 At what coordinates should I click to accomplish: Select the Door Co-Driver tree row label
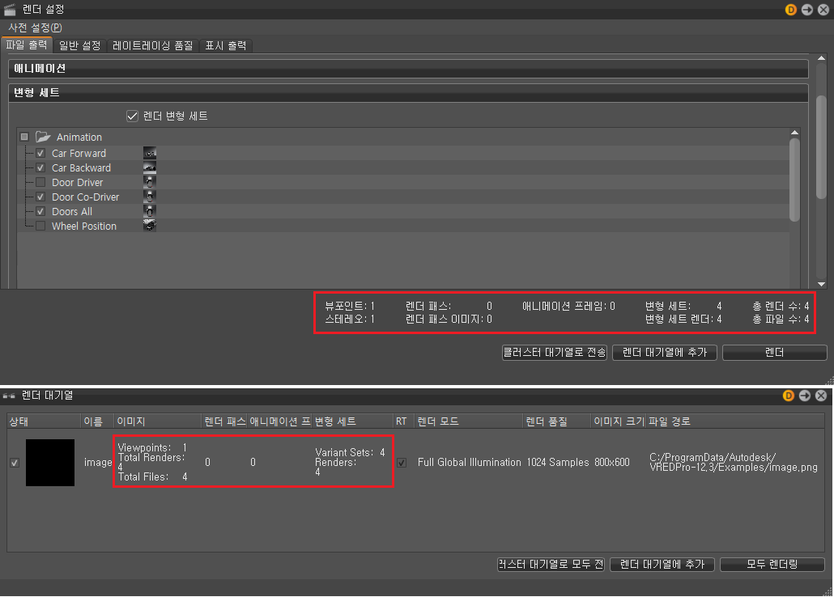coord(86,197)
